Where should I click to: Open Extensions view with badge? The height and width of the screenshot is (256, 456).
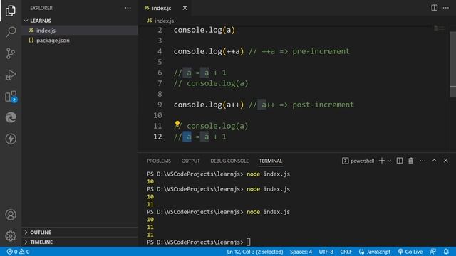[11, 97]
